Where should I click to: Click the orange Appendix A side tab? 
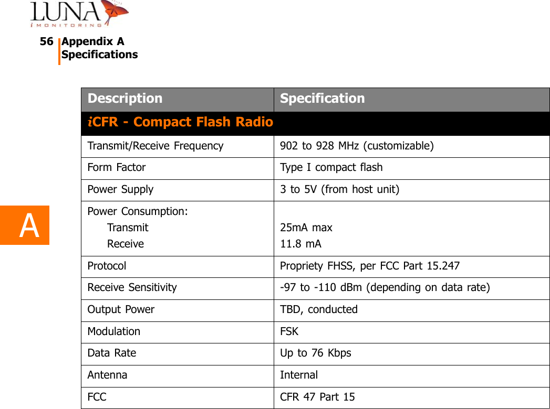pyautogui.click(x=25, y=225)
